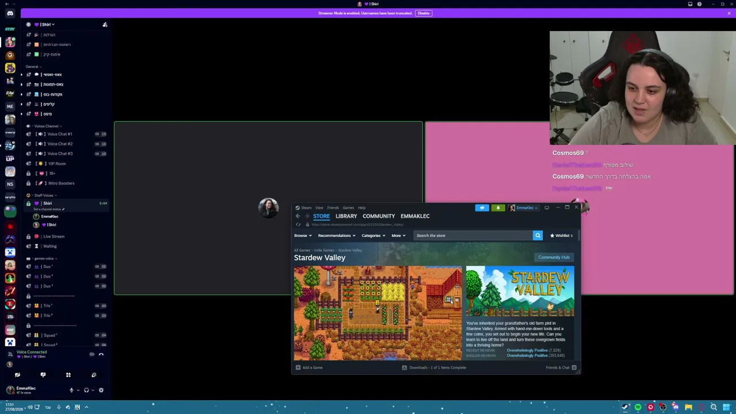
Task: Select the LEVEL UP server icon
Action: click(x=10, y=158)
